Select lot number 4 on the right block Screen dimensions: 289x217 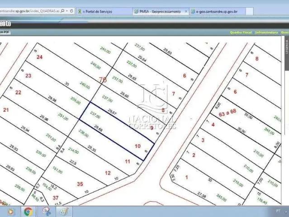coord(213,125)
